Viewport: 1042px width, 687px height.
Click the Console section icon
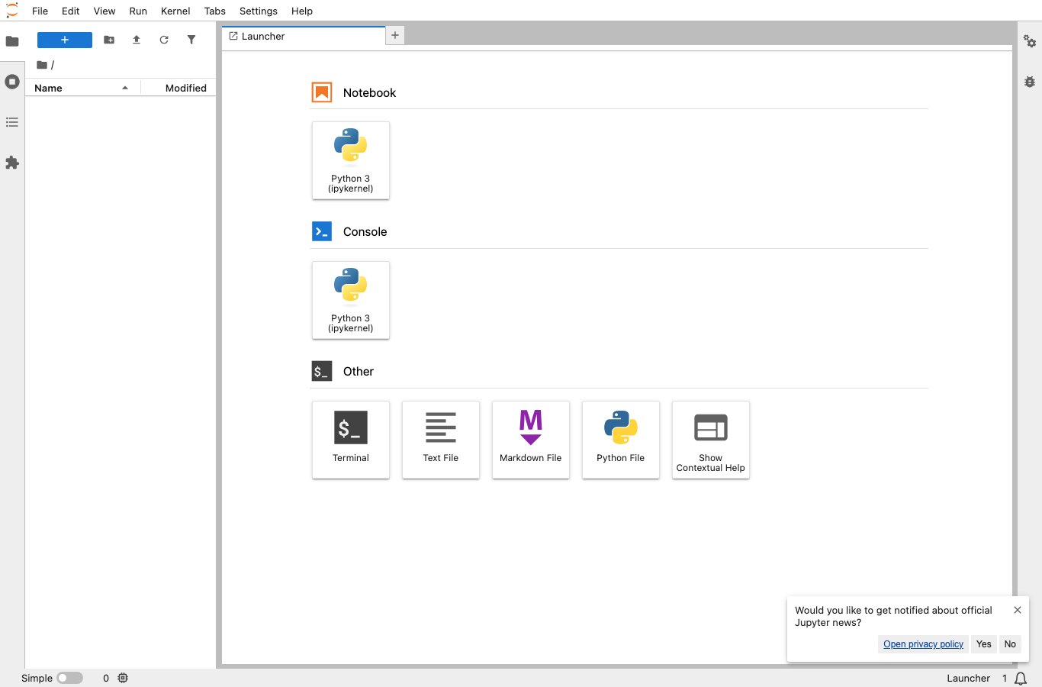[322, 231]
